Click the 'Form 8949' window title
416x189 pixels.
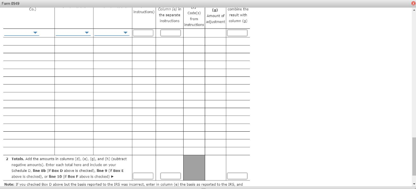coord(10,3)
